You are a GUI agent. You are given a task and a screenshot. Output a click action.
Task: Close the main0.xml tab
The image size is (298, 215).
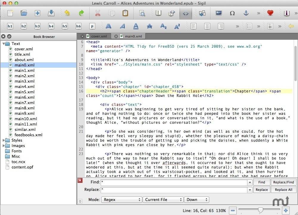coord(116,36)
